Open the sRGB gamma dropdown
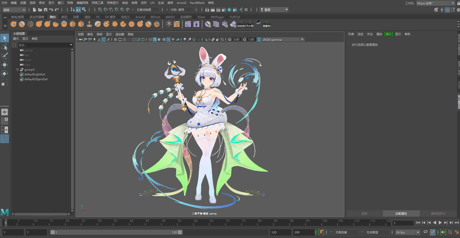This screenshot has width=460, height=238. [283, 40]
